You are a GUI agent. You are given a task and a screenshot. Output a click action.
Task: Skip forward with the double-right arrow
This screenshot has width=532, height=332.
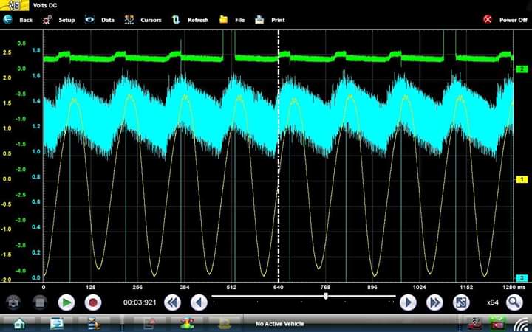(434, 302)
